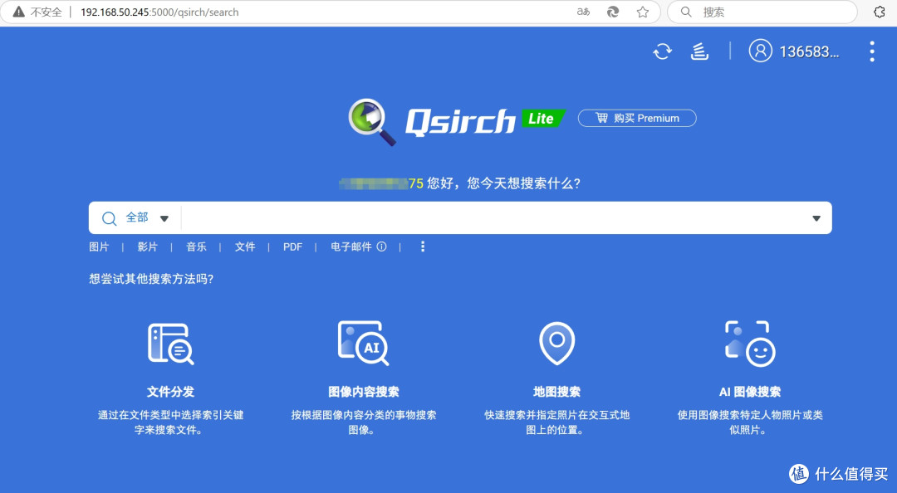
Task: Click the AI image content search icon
Action: tap(363, 343)
